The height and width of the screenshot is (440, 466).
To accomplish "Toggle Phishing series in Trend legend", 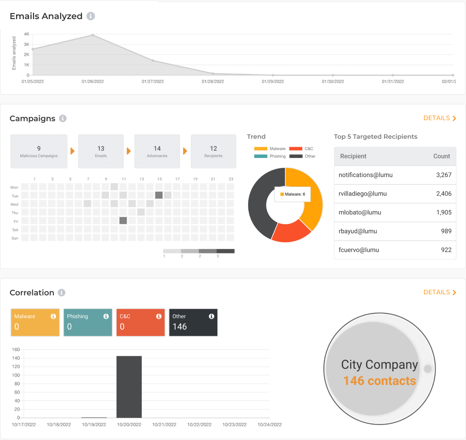I will (x=270, y=156).
